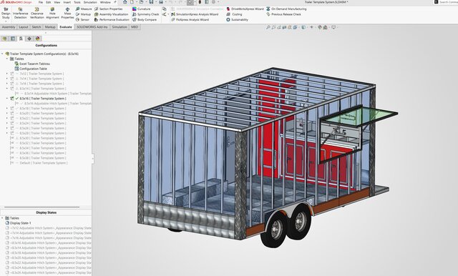
Task: Collapse Trailer Template System Configuration(s) root
Action: [2, 54]
